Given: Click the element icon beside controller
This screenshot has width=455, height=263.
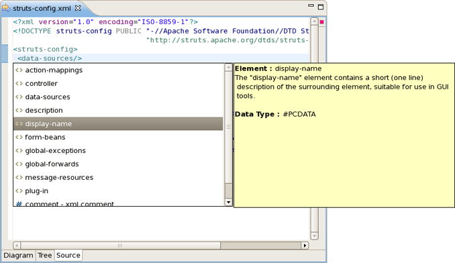Looking at the screenshot, I should click(19, 83).
